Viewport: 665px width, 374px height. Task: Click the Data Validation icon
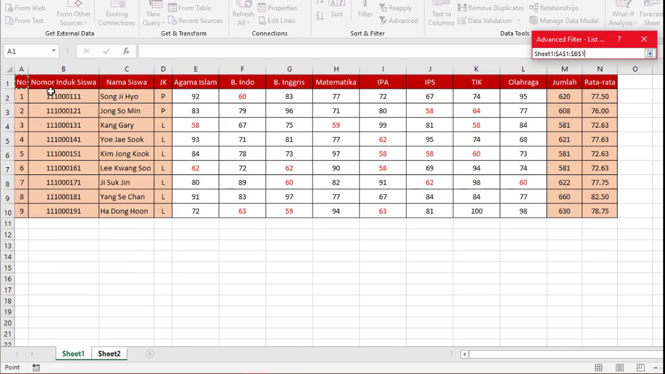(462, 21)
